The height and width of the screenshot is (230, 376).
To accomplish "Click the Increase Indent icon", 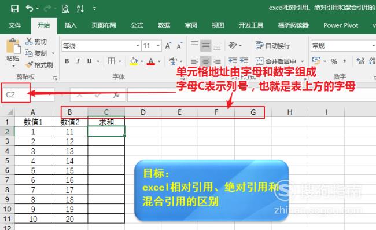I will point(244,61).
